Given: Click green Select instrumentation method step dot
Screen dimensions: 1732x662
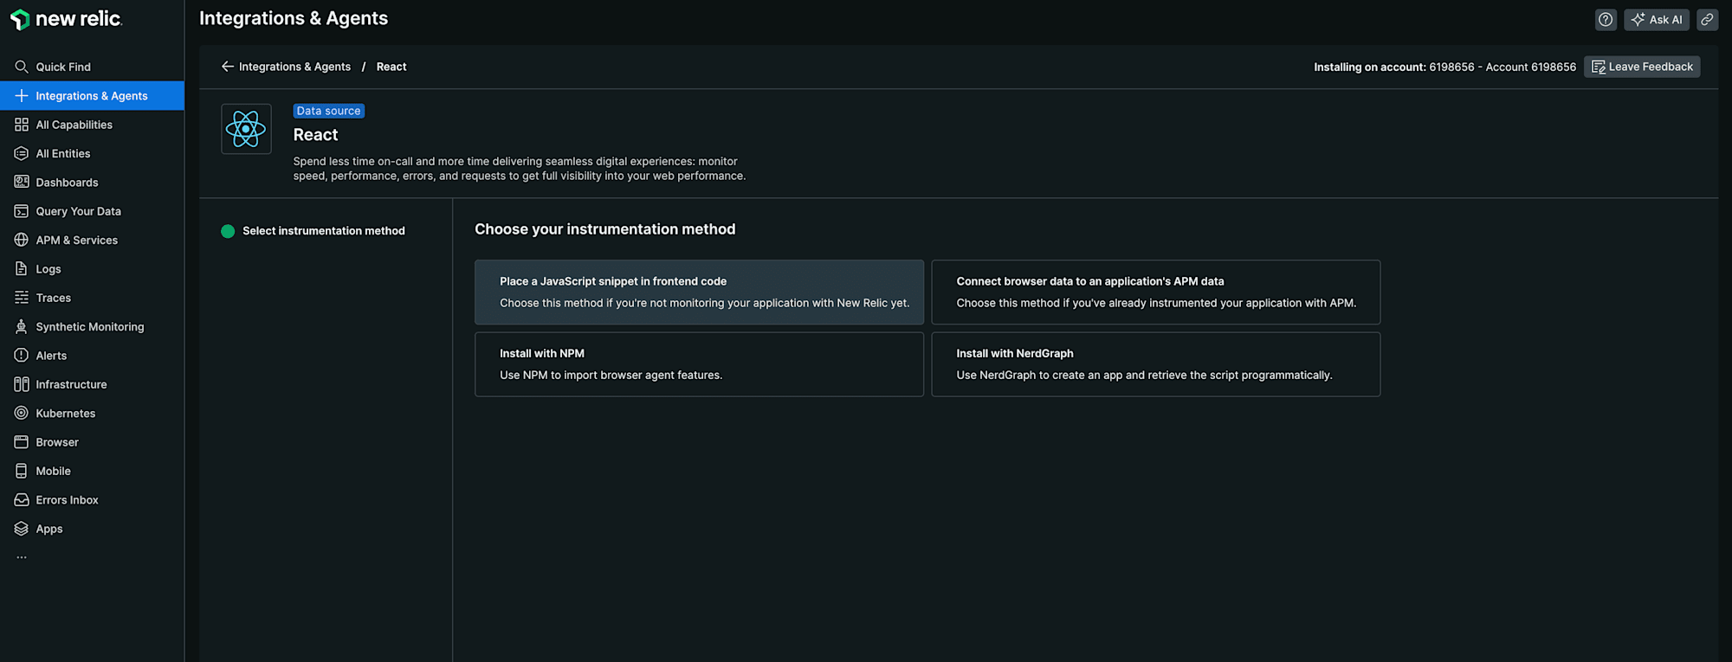Looking at the screenshot, I should pos(228,231).
